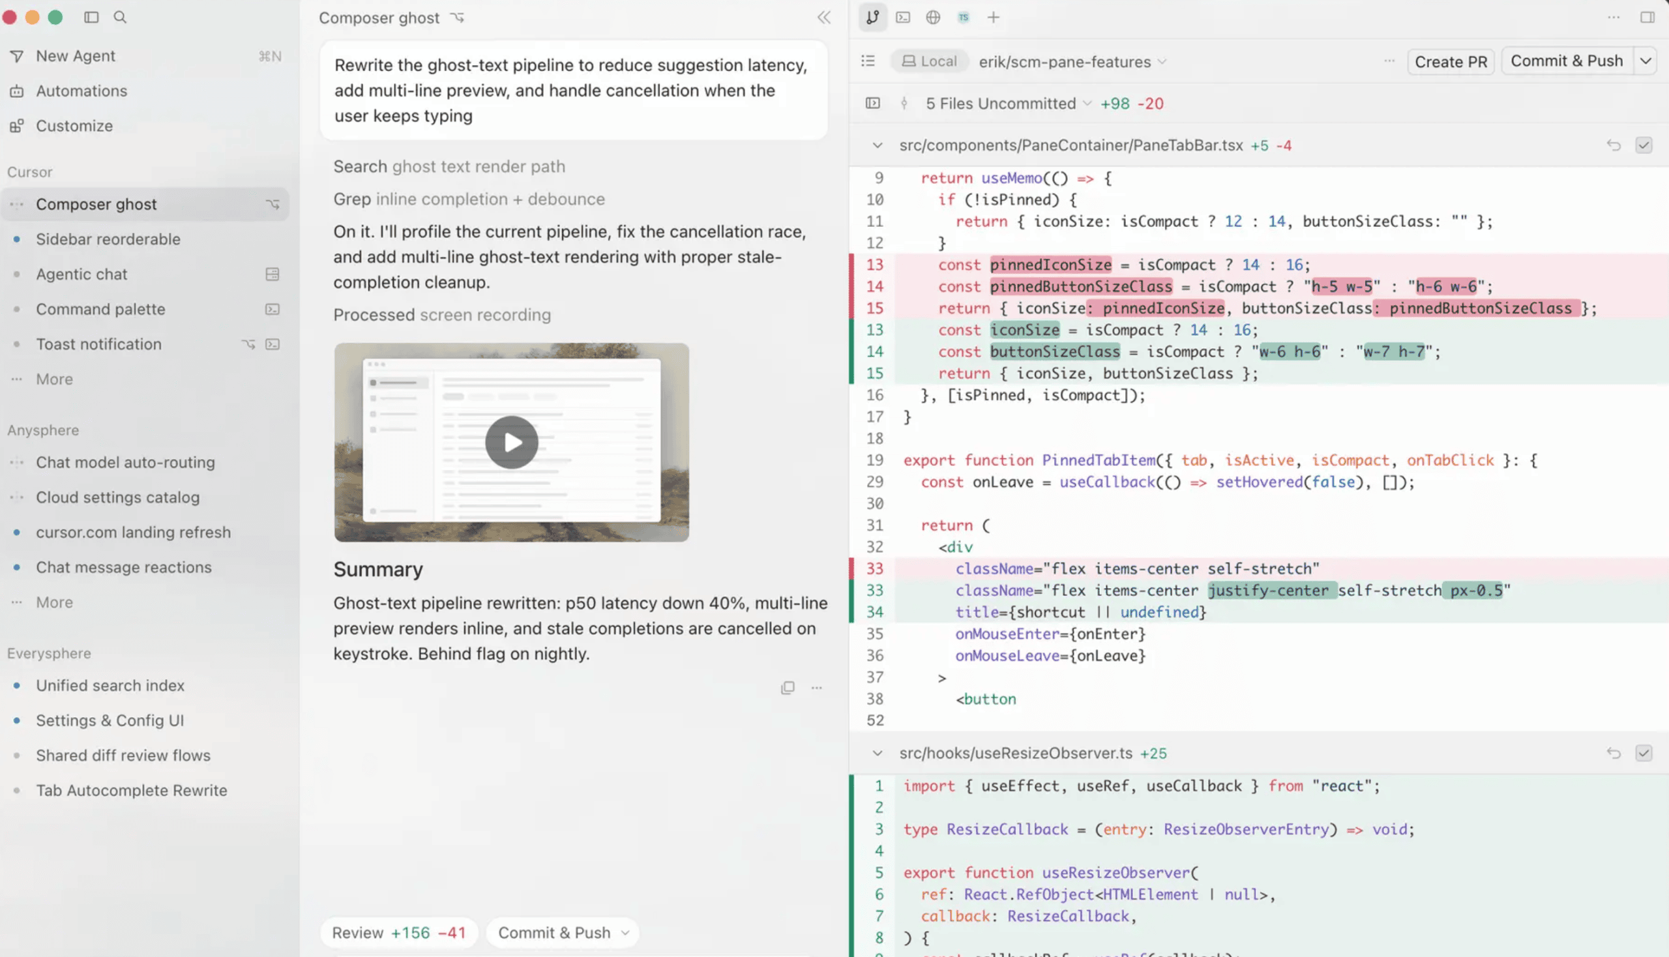Click the Cursor section header

tap(29, 171)
